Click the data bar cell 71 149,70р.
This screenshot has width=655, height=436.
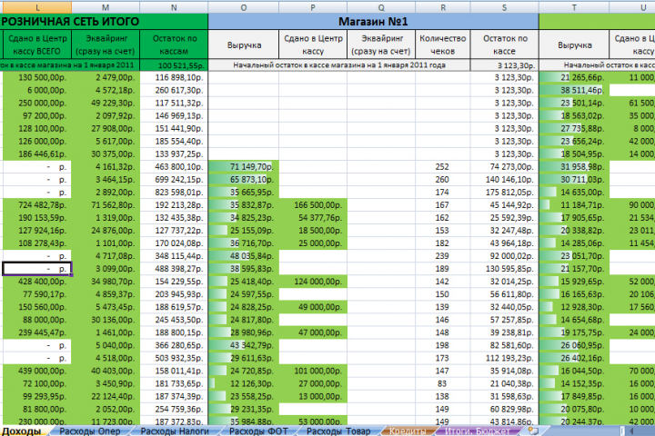pyautogui.click(x=244, y=167)
